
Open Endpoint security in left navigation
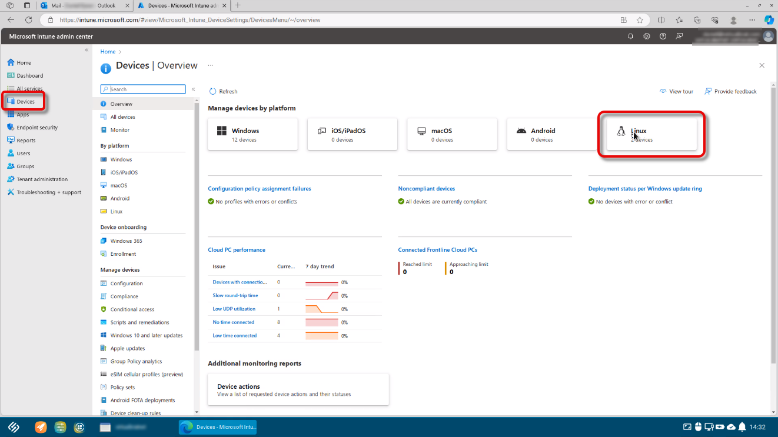point(36,128)
